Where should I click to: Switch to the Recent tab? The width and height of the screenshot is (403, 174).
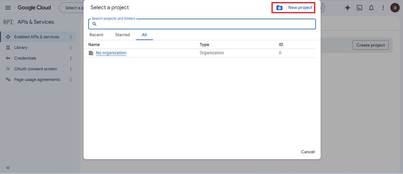pos(96,35)
